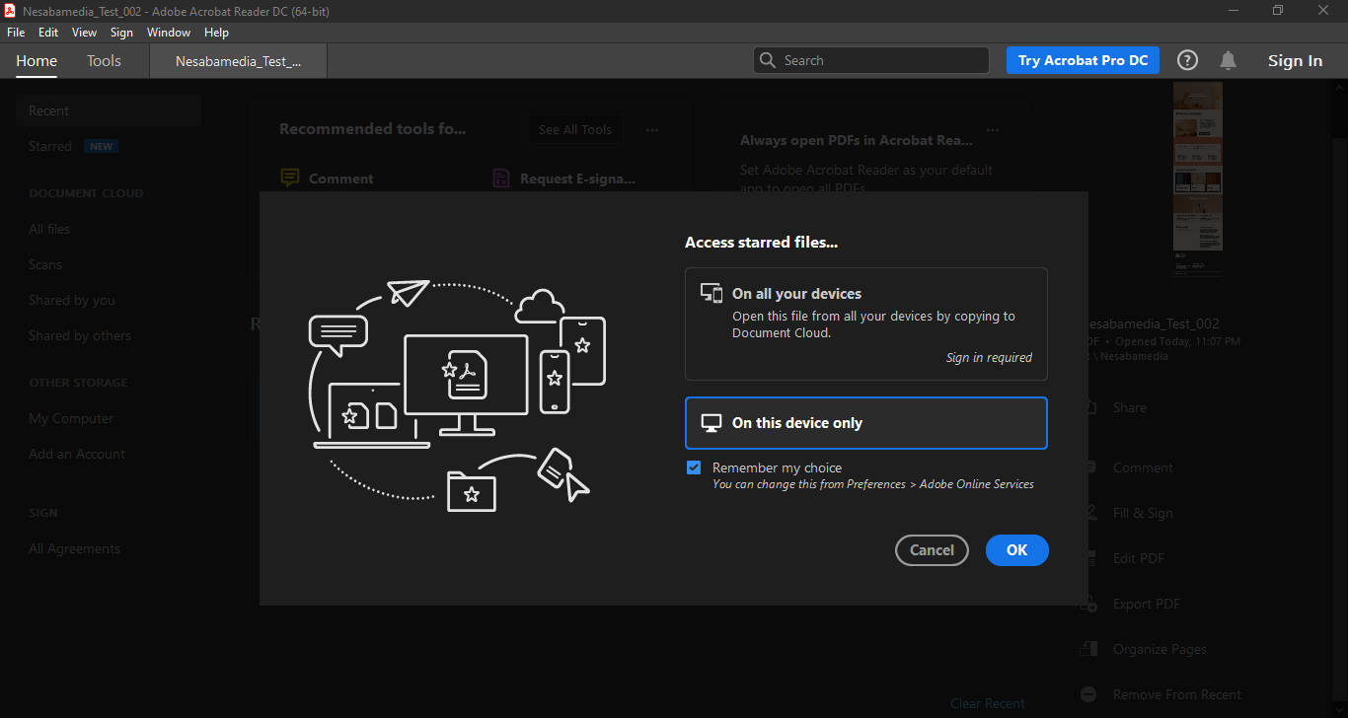The width and height of the screenshot is (1348, 718).
Task: Click the Remove From Recent icon
Action: coord(1088,694)
